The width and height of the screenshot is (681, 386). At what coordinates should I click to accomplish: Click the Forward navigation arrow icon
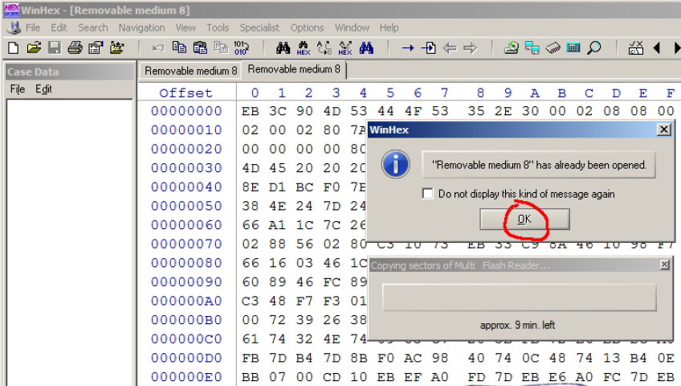click(471, 47)
